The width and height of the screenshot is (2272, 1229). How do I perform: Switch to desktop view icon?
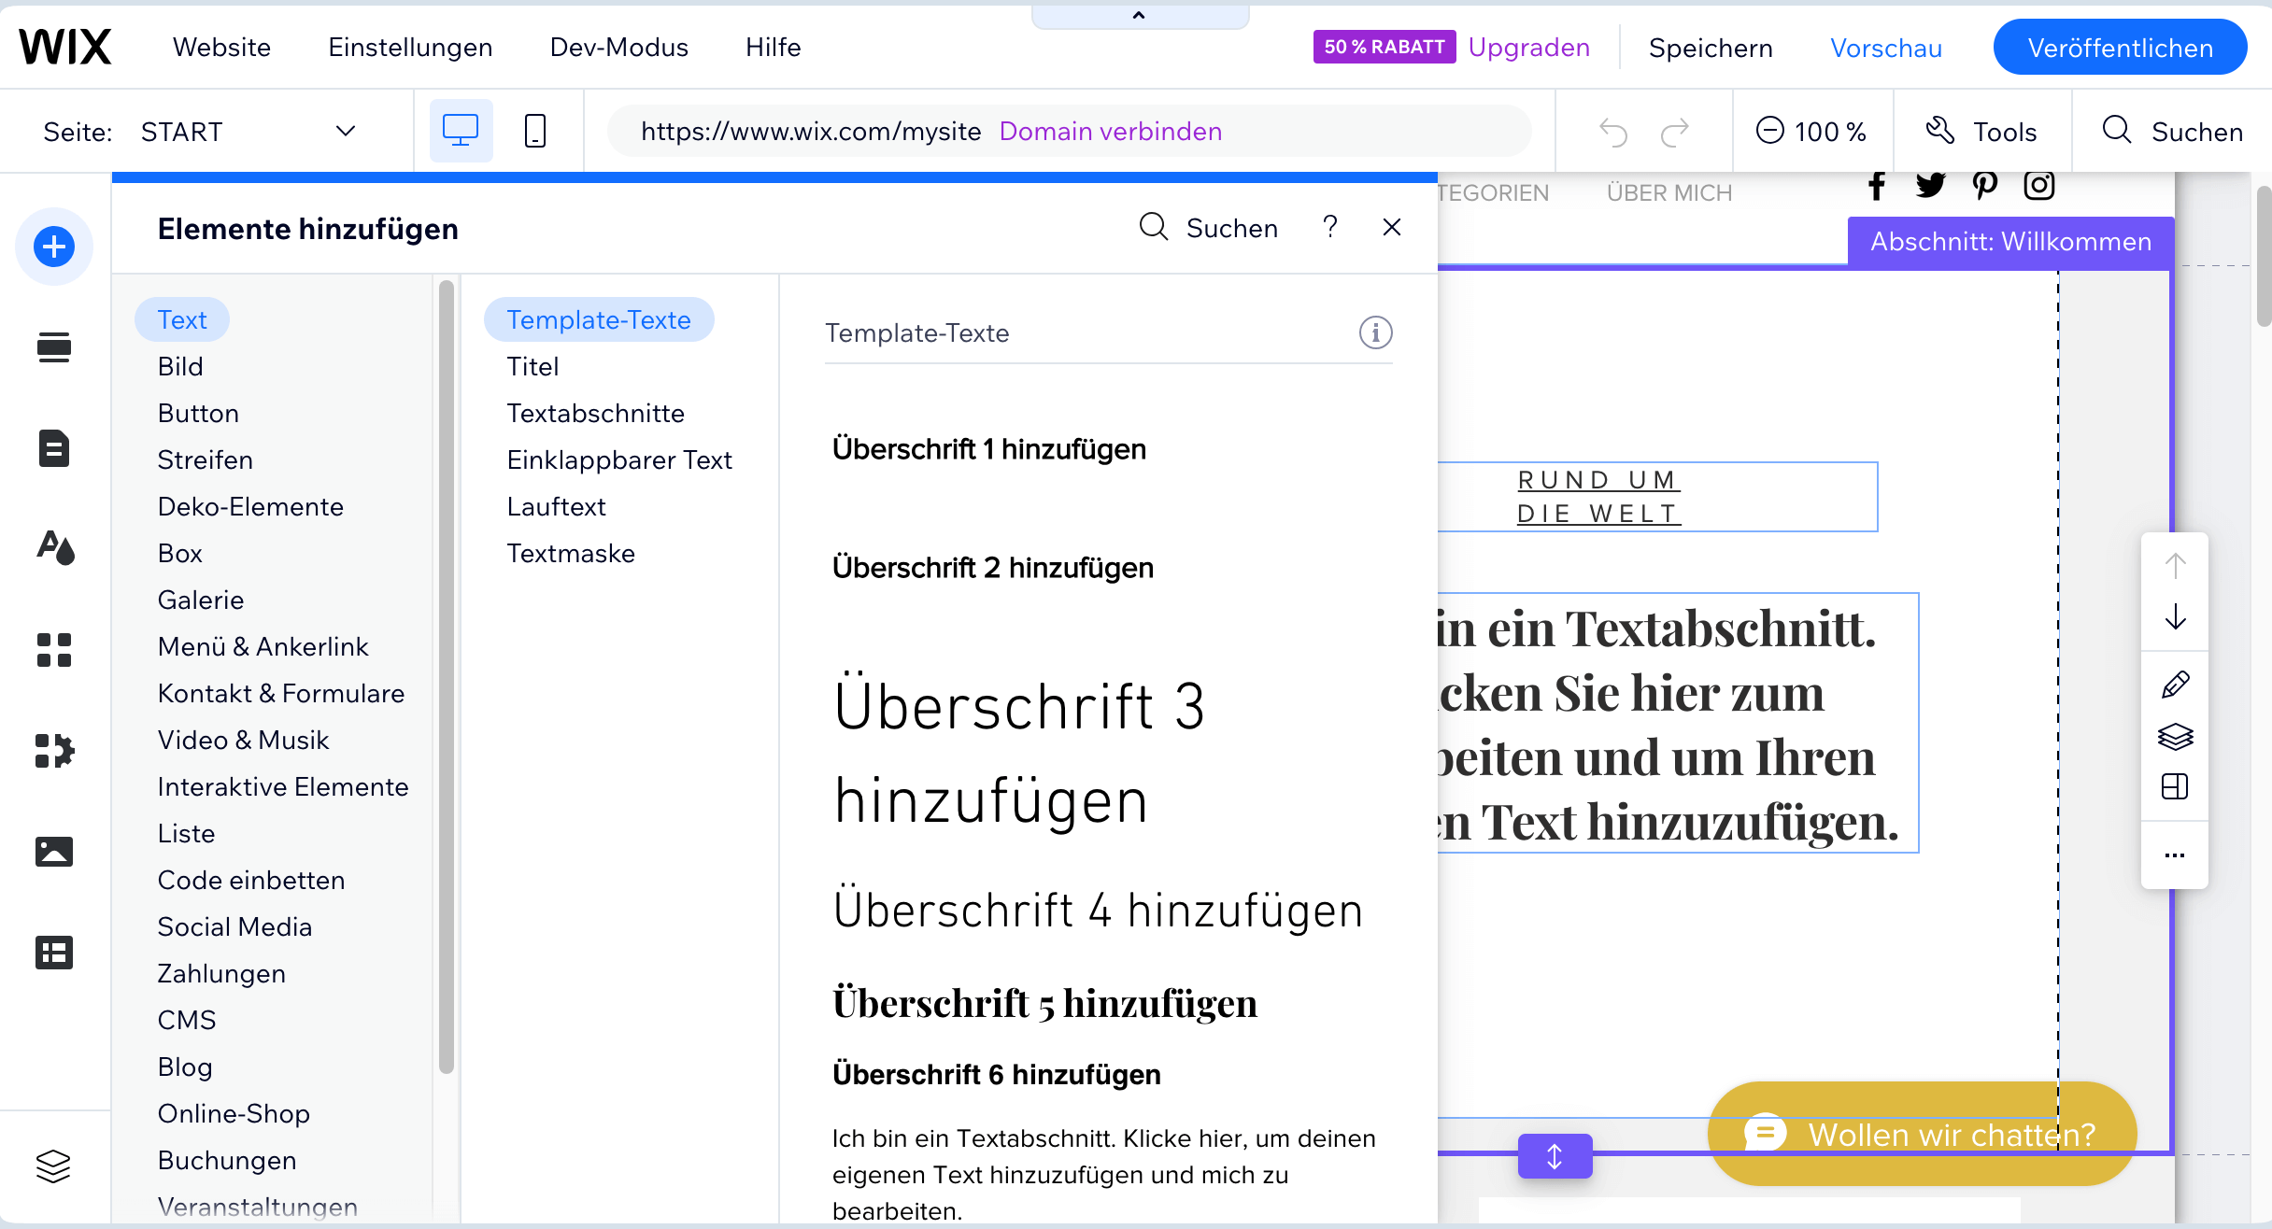click(x=461, y=131)
